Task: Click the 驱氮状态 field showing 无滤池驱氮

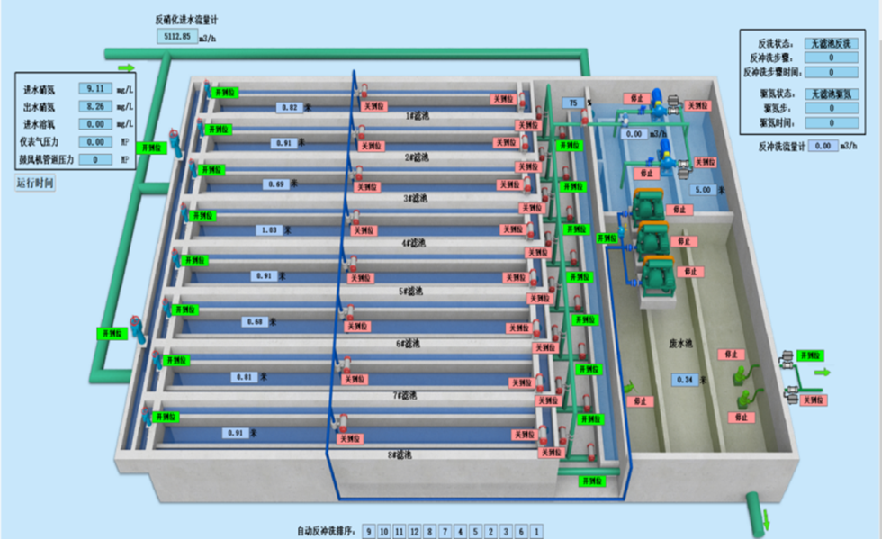Action: (x=832, y=94)
